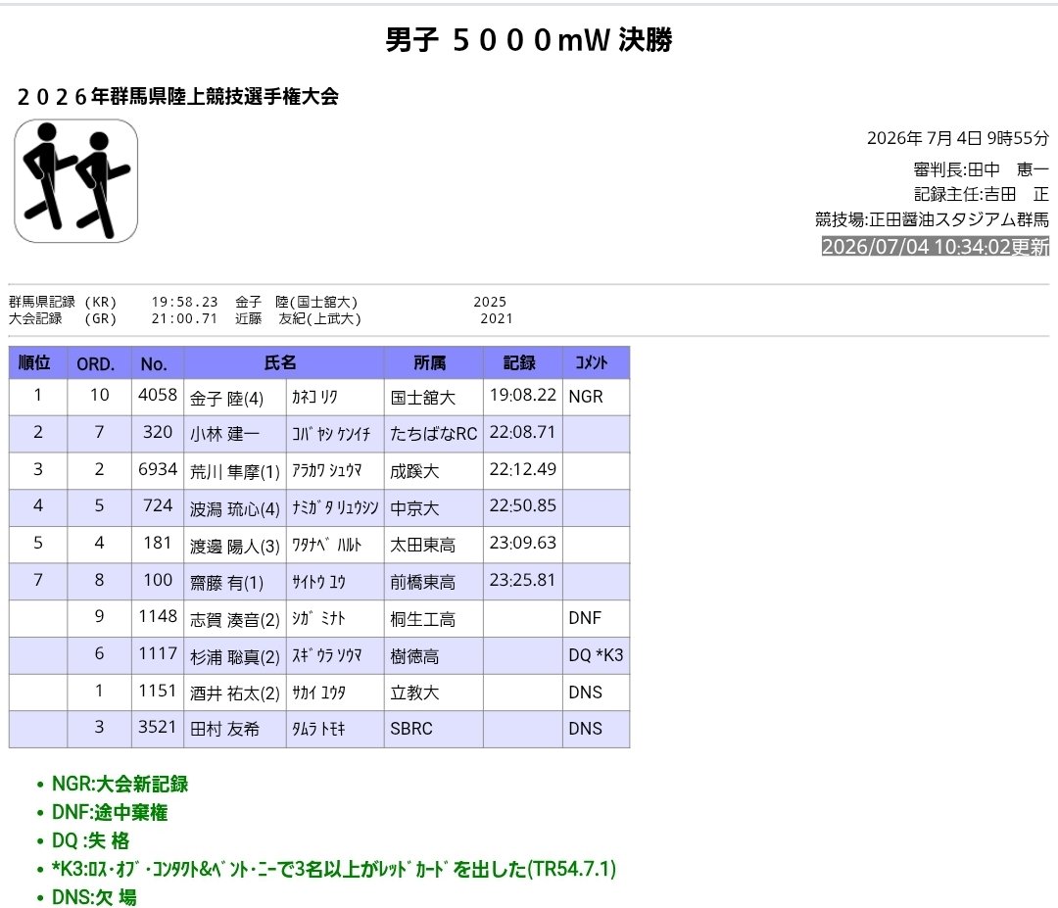Click the DNS comment for 田村 友希
Image resolution: width=1058 pixels, height=908 pixels.
pos(585,729)
